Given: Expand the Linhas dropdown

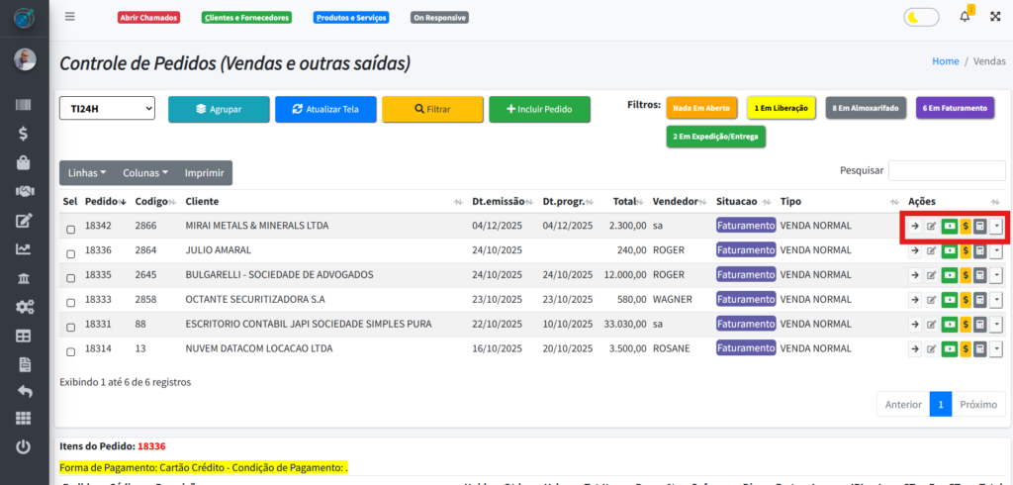Looking at the screenshot, I should pyautogui.click(x=88, y=173).
